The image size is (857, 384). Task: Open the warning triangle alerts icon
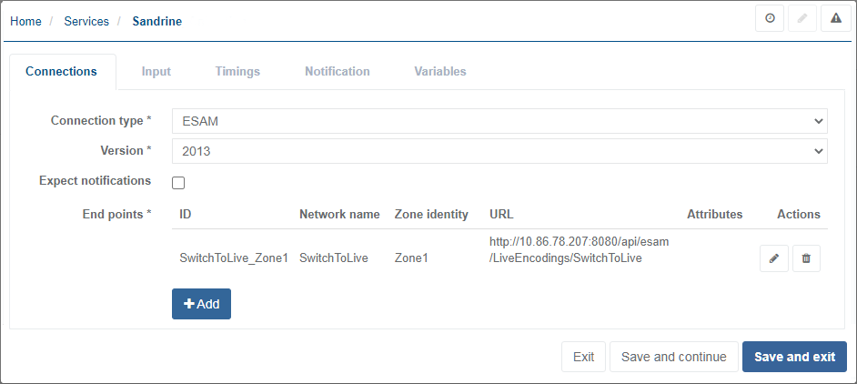[x=835, y=18]
